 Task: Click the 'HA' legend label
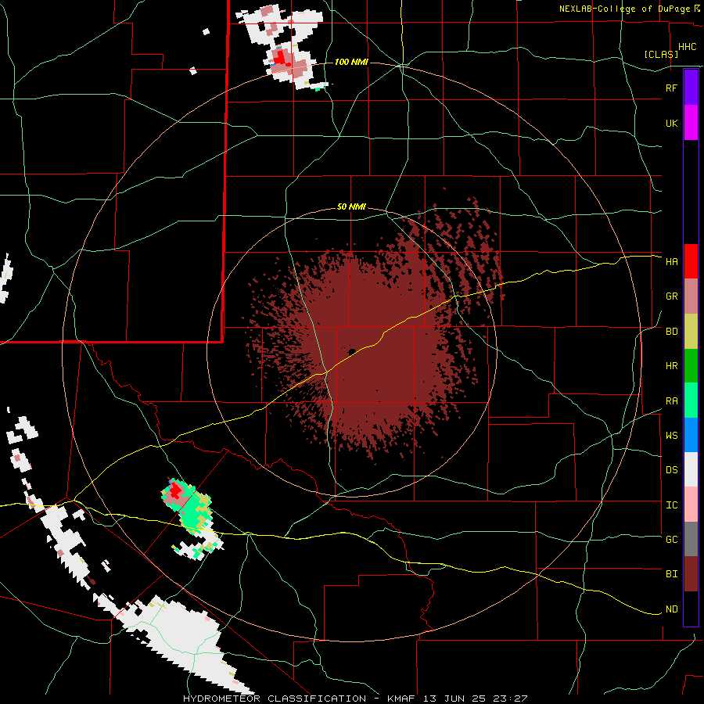click(x=671, y=261)
